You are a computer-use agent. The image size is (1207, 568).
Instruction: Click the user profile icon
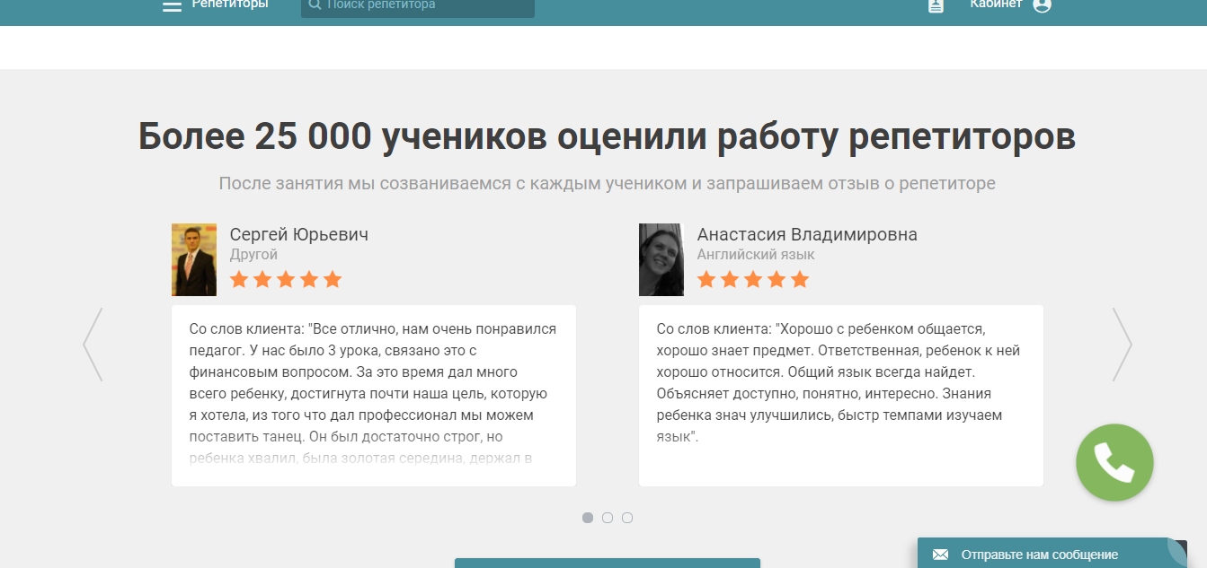coord(1041,4)
